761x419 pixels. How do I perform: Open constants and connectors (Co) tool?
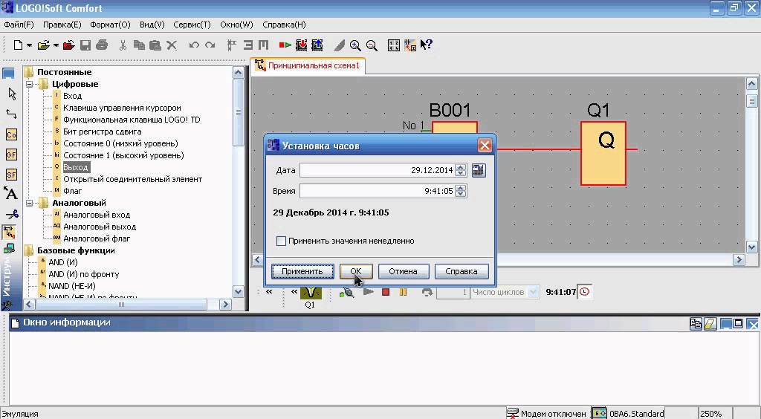point(11,134)
